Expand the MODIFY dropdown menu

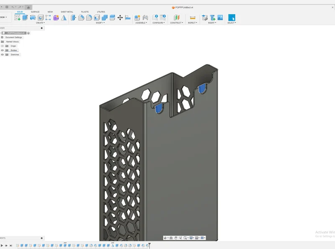pyautogui.click(x=100, y=23)
